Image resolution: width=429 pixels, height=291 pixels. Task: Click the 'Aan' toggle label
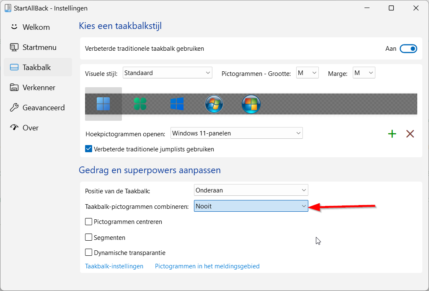pyautogui.click(x=391, y=49)
